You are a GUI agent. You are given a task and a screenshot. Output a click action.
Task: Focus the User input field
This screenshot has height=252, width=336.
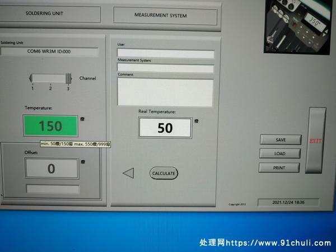pos(165,54)
